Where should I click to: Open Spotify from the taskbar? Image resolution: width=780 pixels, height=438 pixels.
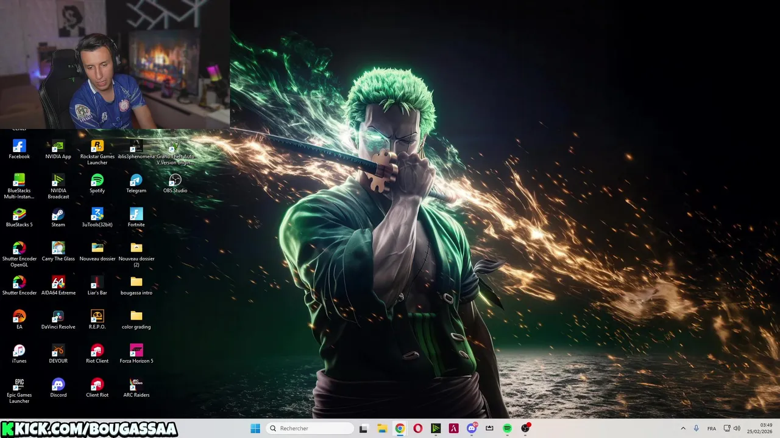(x=507, y=428)
